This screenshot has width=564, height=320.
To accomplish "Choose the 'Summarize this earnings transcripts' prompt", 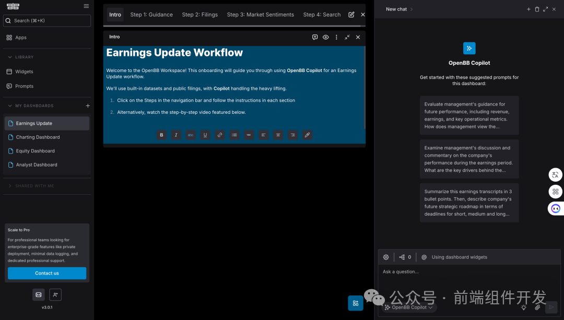I will click(469, 203).
